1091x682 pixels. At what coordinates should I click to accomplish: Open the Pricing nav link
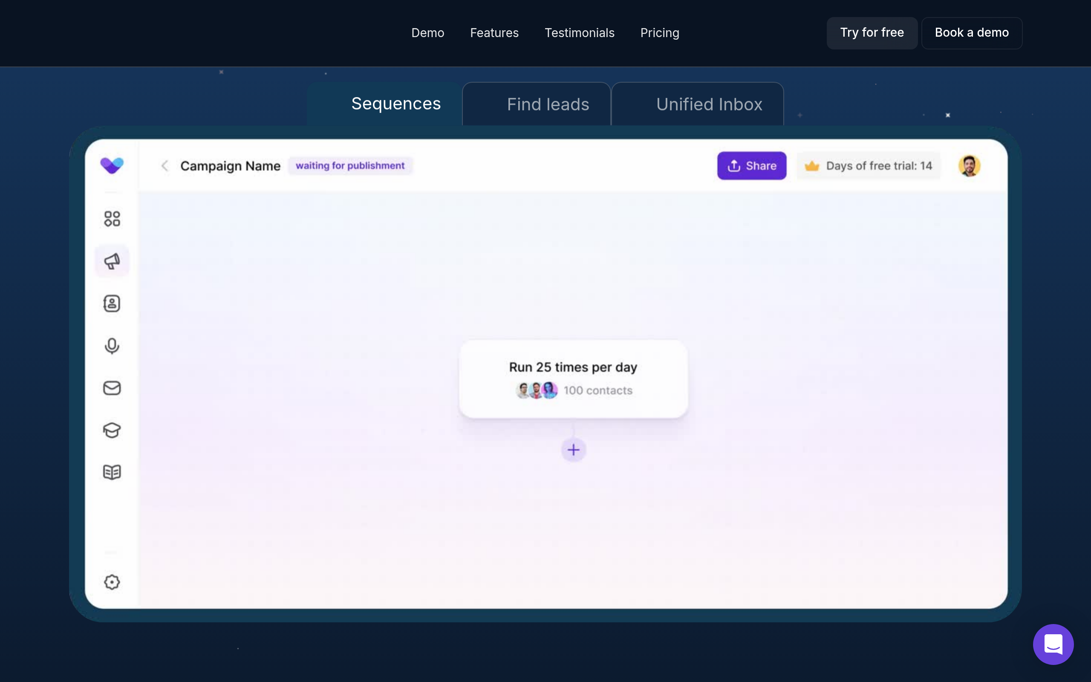pyautogui.click(x=660, y=33)
